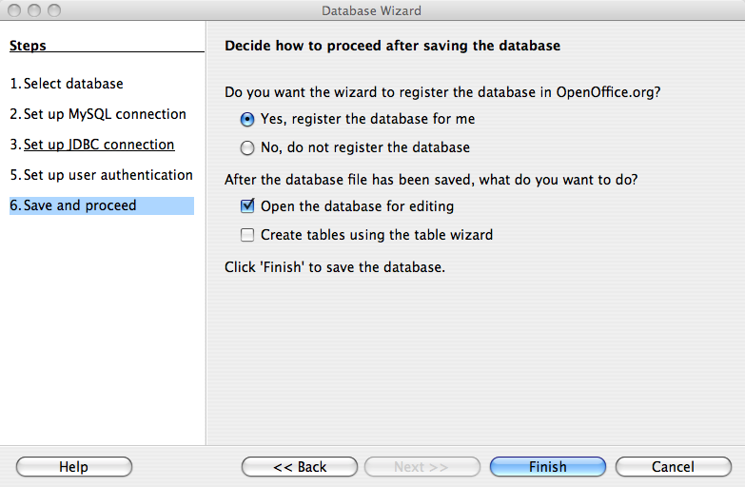Zoom the window with the title bar button
The height and width of the screenshot is (487, 745).
point(53,10)
